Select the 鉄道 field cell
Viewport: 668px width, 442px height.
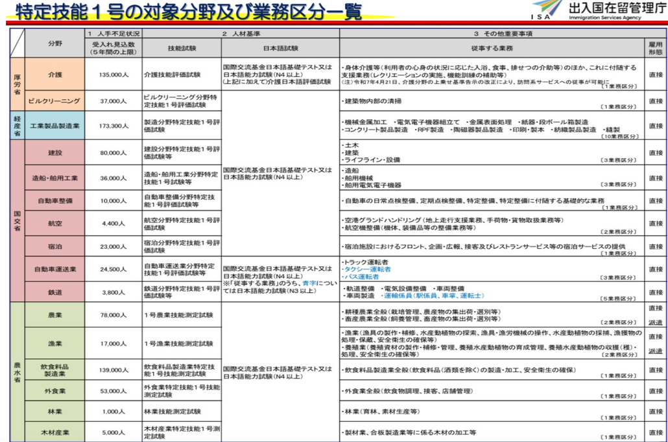tap(55, 292)
